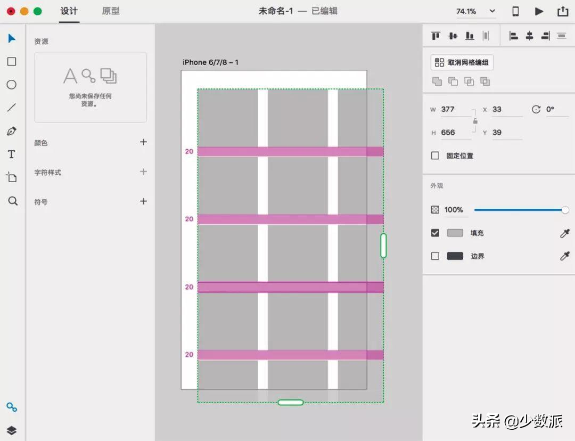Apply Exclude Overlap boolean operation
The height and width of the screenshot is (441, 575).
(x=485, y=81)
